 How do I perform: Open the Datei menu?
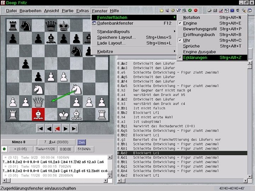[x=11, y=11]
